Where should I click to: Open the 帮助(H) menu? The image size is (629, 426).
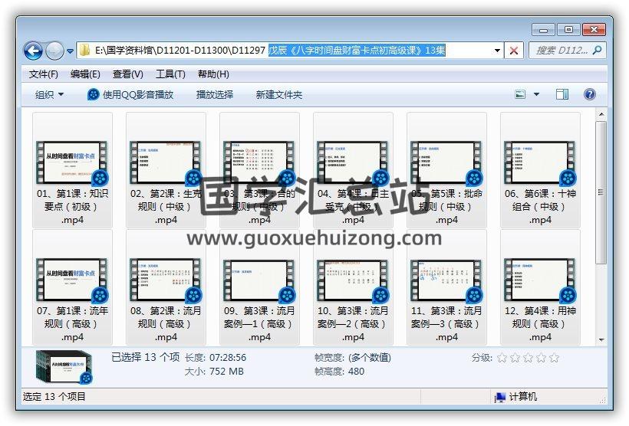213,74
